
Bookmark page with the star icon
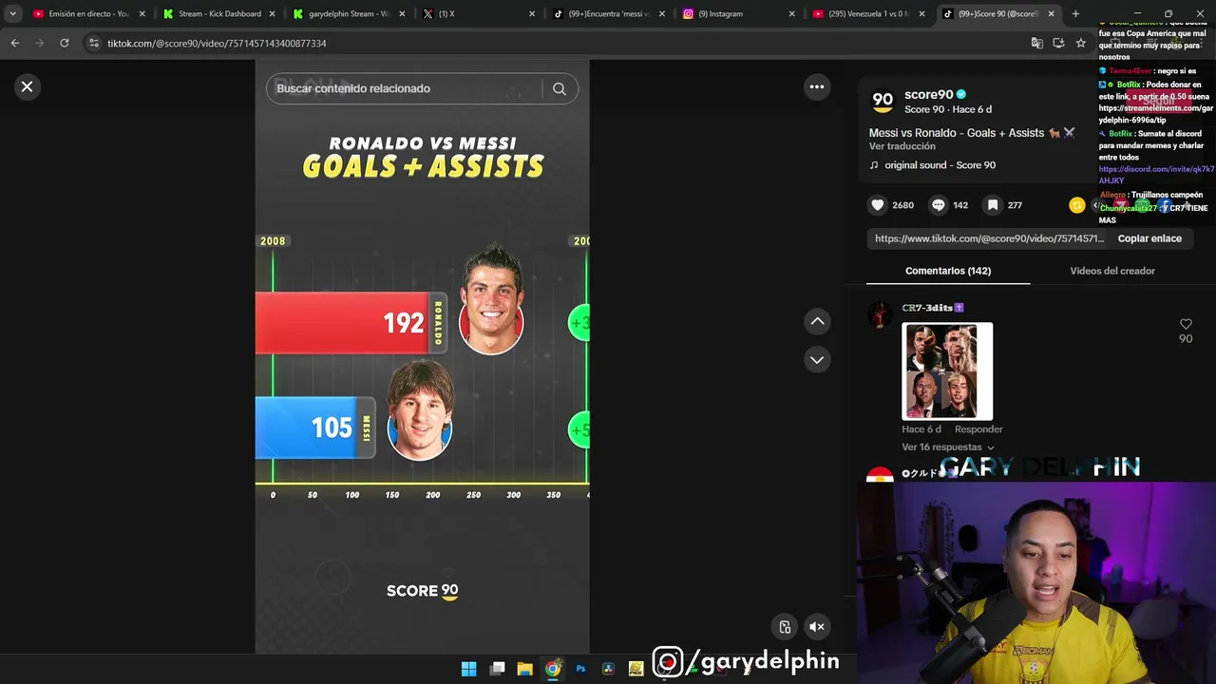point(1080,43)
